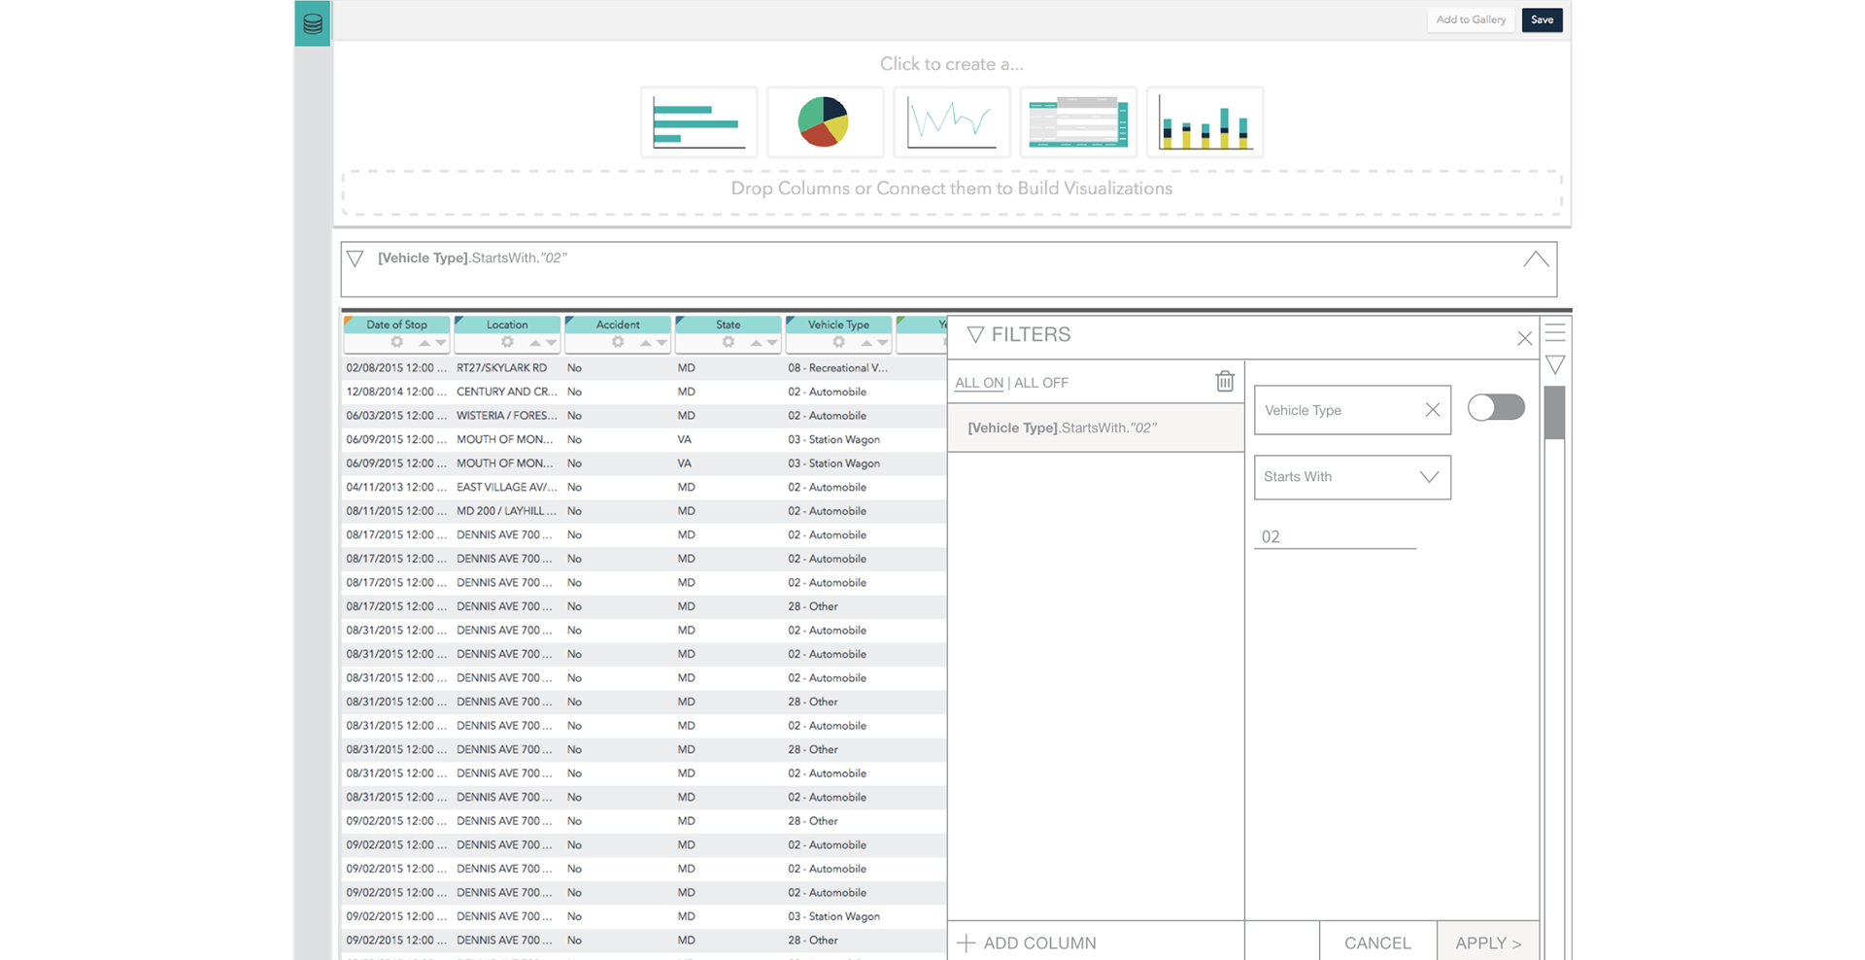
Task: Turn all filters on
Action: click(x=979, y=383)
